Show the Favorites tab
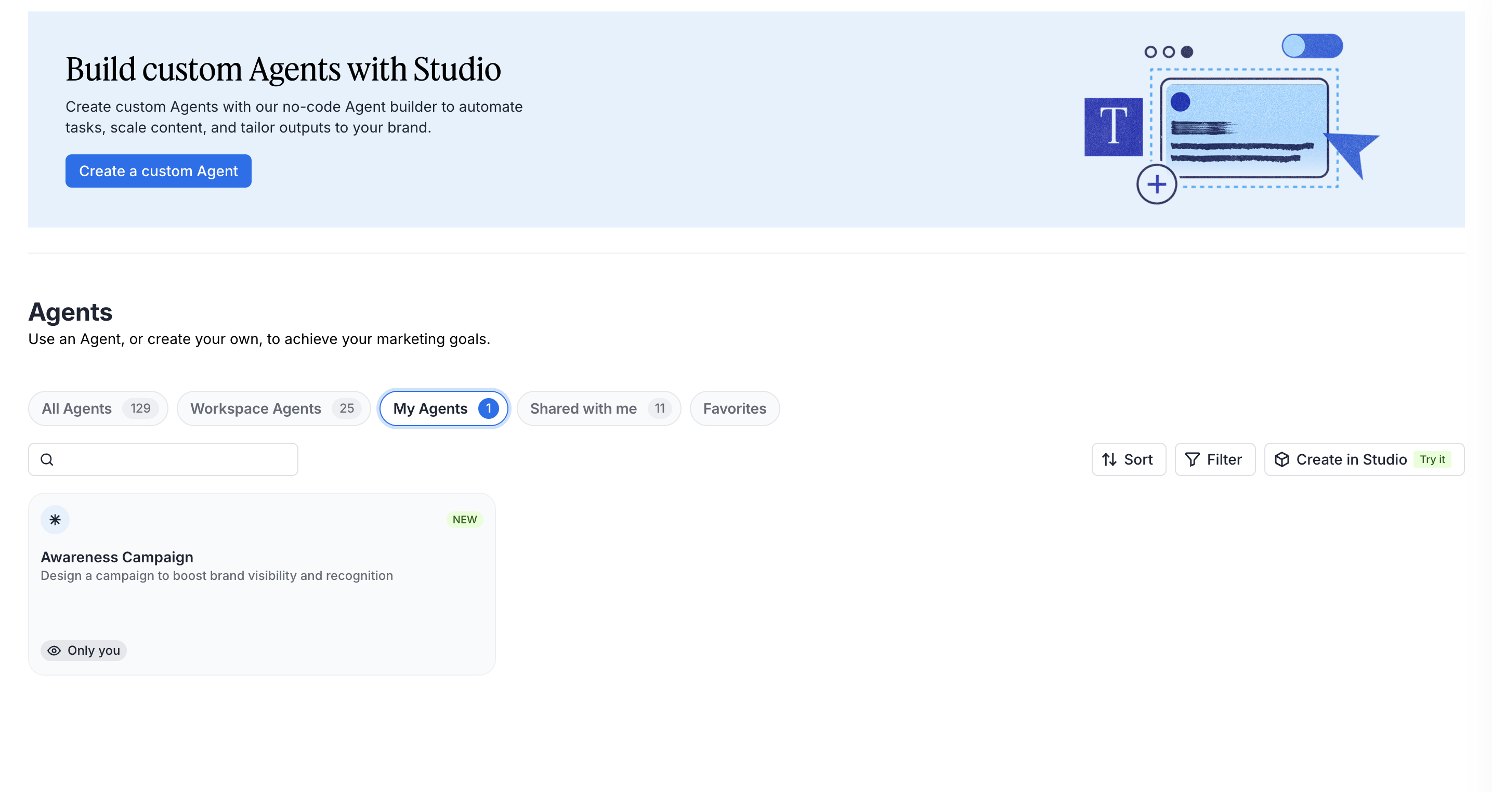This screenshot has height=792, width=1492. 735,409
